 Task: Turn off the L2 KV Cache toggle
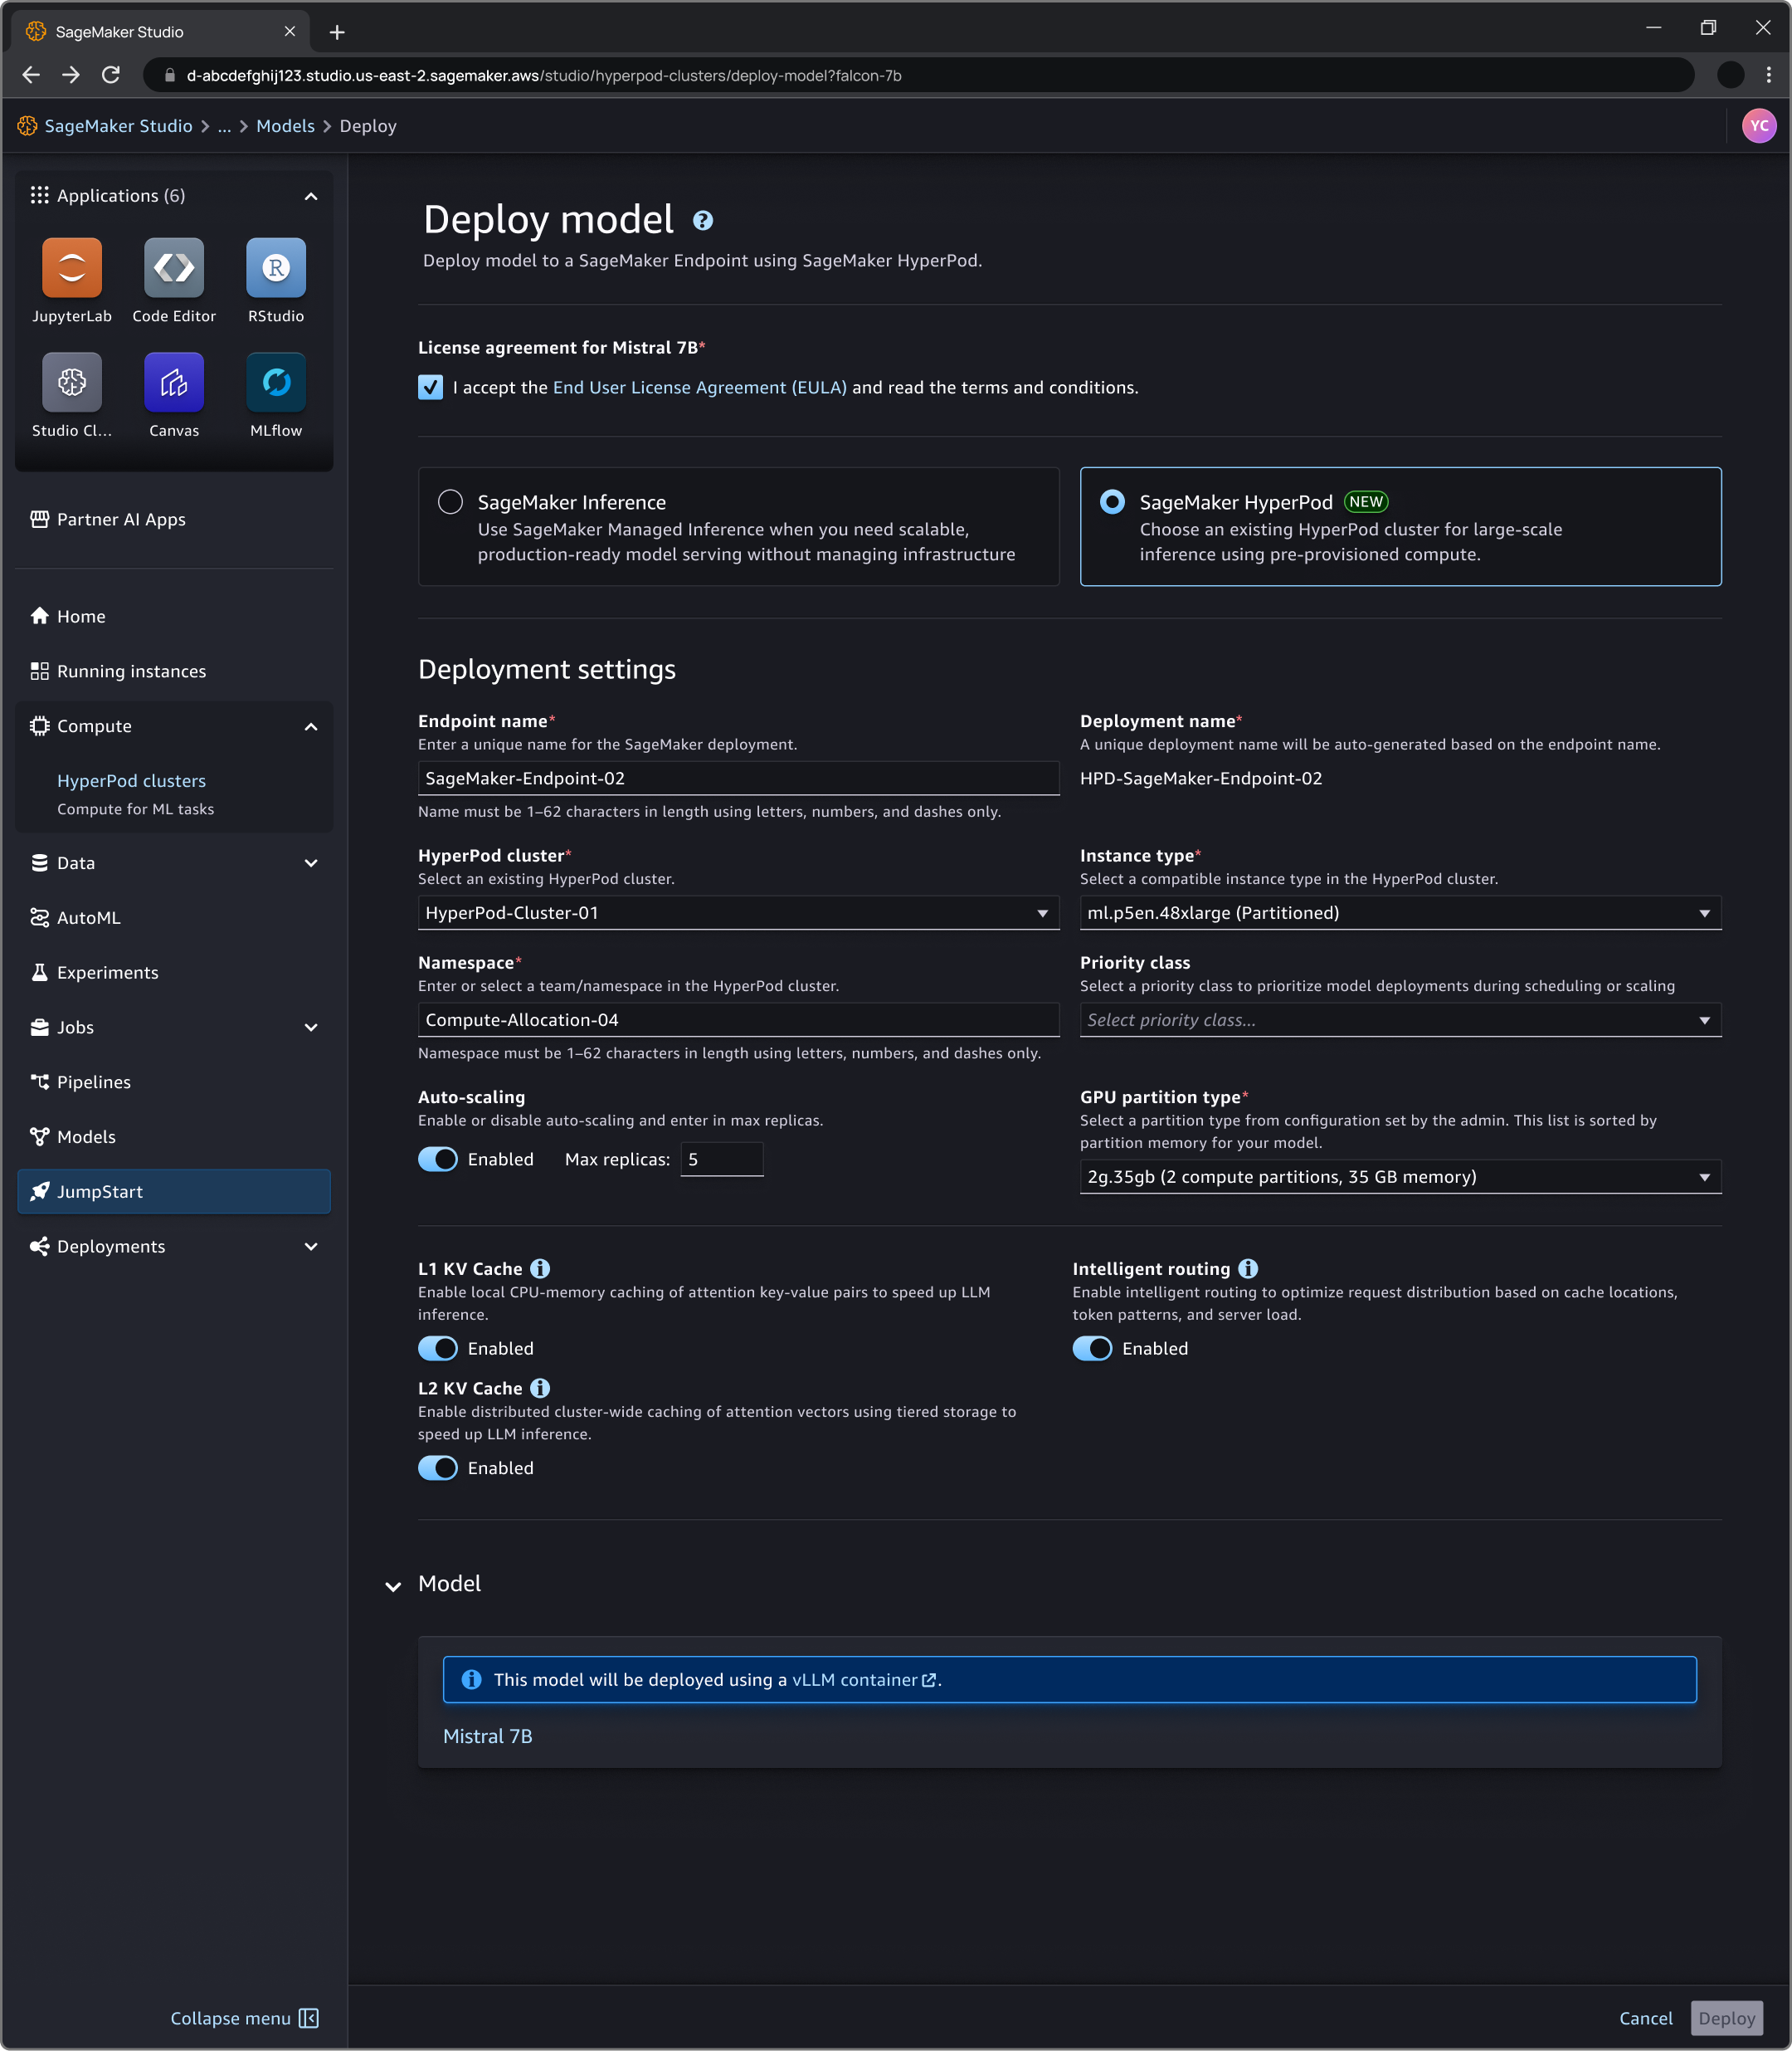point(438,1467)
